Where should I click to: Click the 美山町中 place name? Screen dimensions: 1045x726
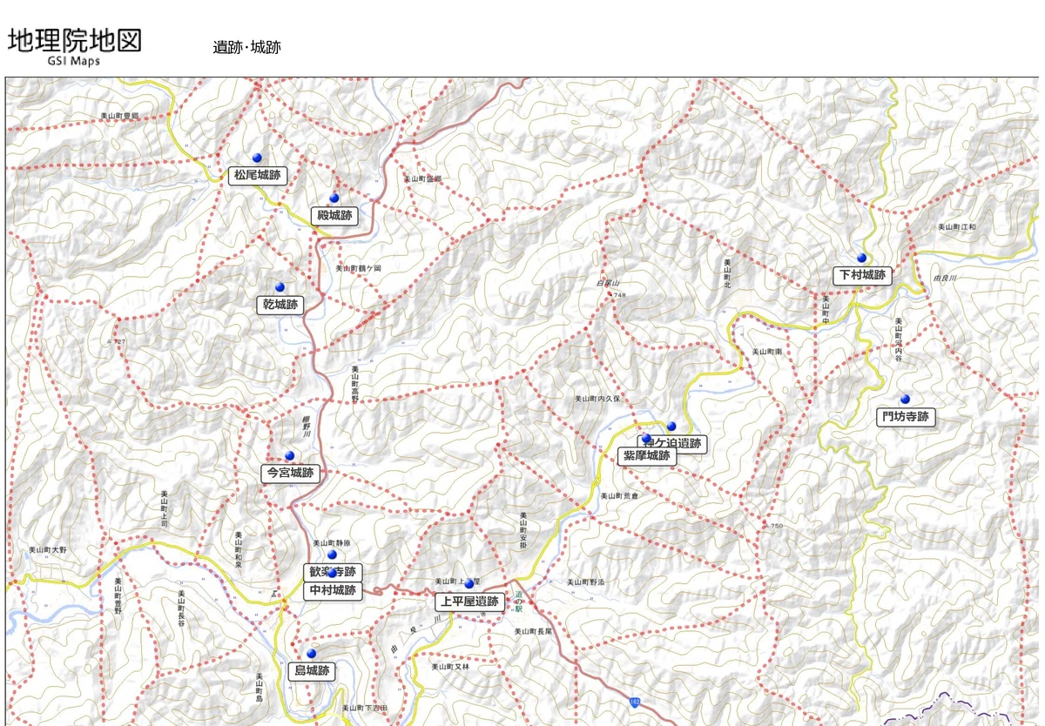tap(824, 312)
